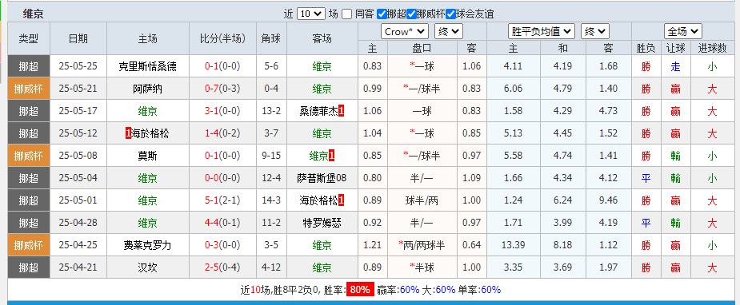Open away team 特罗姆瑟 link
The width and height of the screenshot is (740, 305).
[x=322, y=223]
